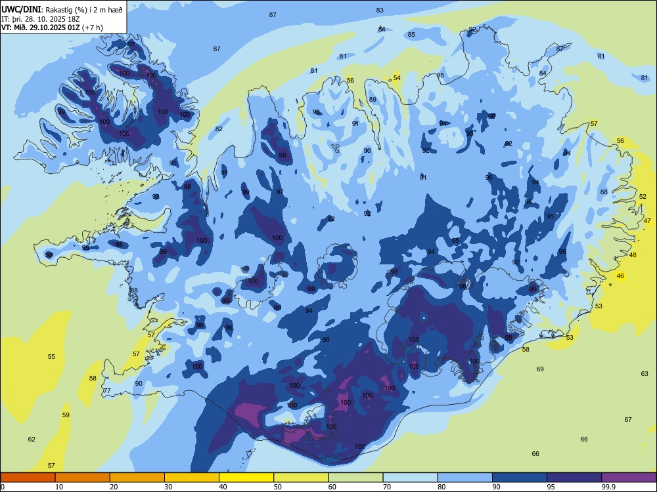This screenshot has width=657, height=492.
Task: Click the humidity value '93' in Breiðafjörður
Action: click(156, 196)
